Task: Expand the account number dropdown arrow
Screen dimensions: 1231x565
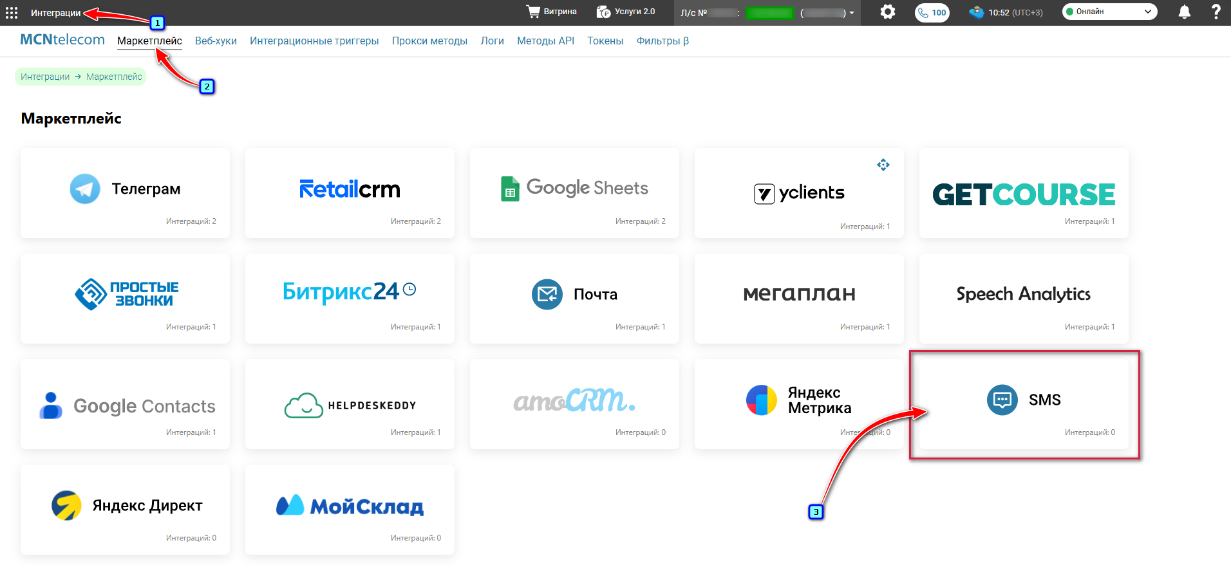Action: point(852,13)
